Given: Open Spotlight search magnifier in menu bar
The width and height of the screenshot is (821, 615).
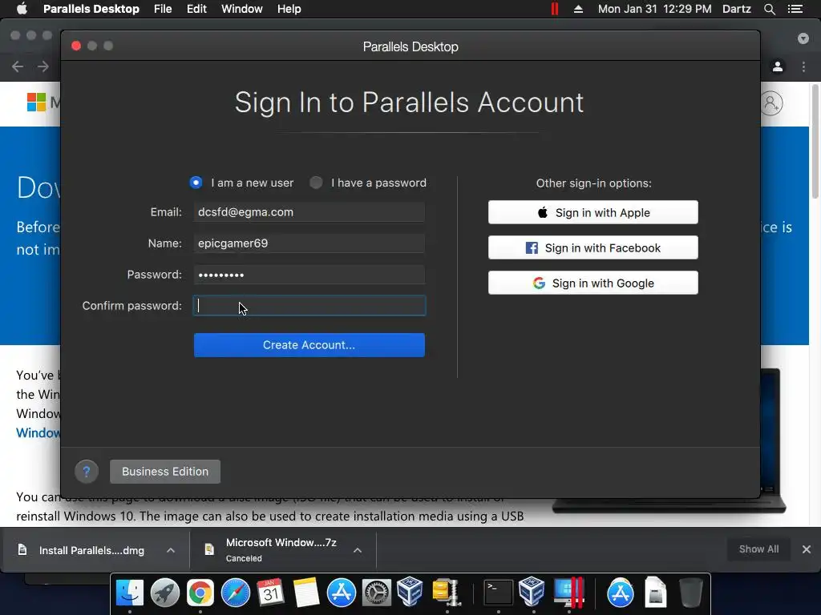Looking at the screenshot, I should pyautogui.click(x=769, y=9).
